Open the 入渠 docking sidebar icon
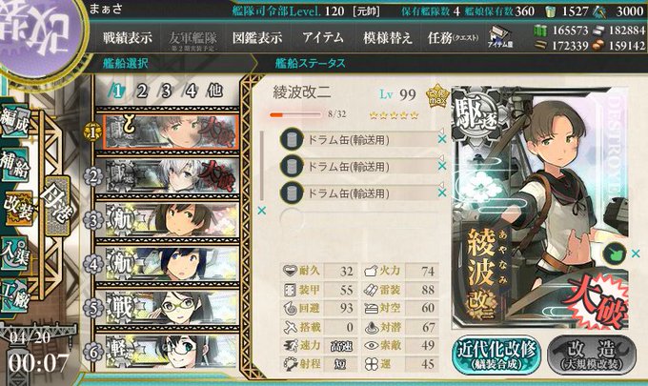This screenshot has height=386, width=648. (x=15, y=253)
